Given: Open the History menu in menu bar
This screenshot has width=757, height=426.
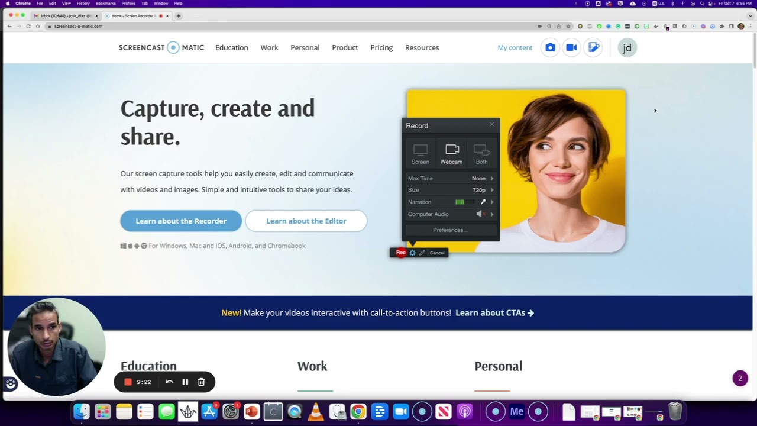Looking at the screenshot, I should pyautogui.click(x=83, y=4).
